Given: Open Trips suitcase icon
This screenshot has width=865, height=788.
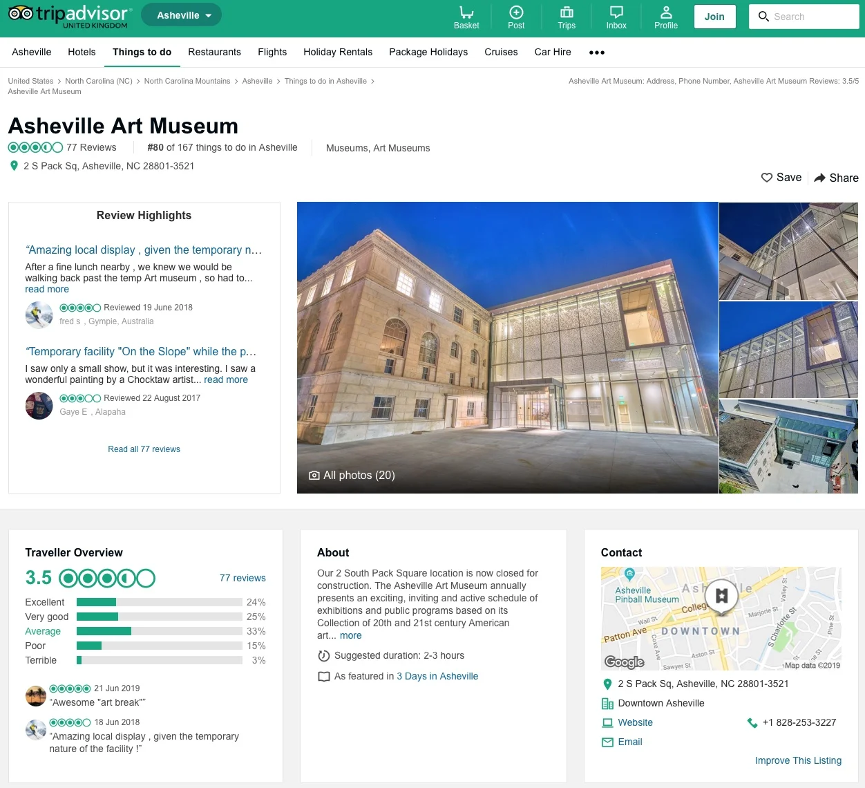Looking at the screenshot, I should (x=567, y=12).
